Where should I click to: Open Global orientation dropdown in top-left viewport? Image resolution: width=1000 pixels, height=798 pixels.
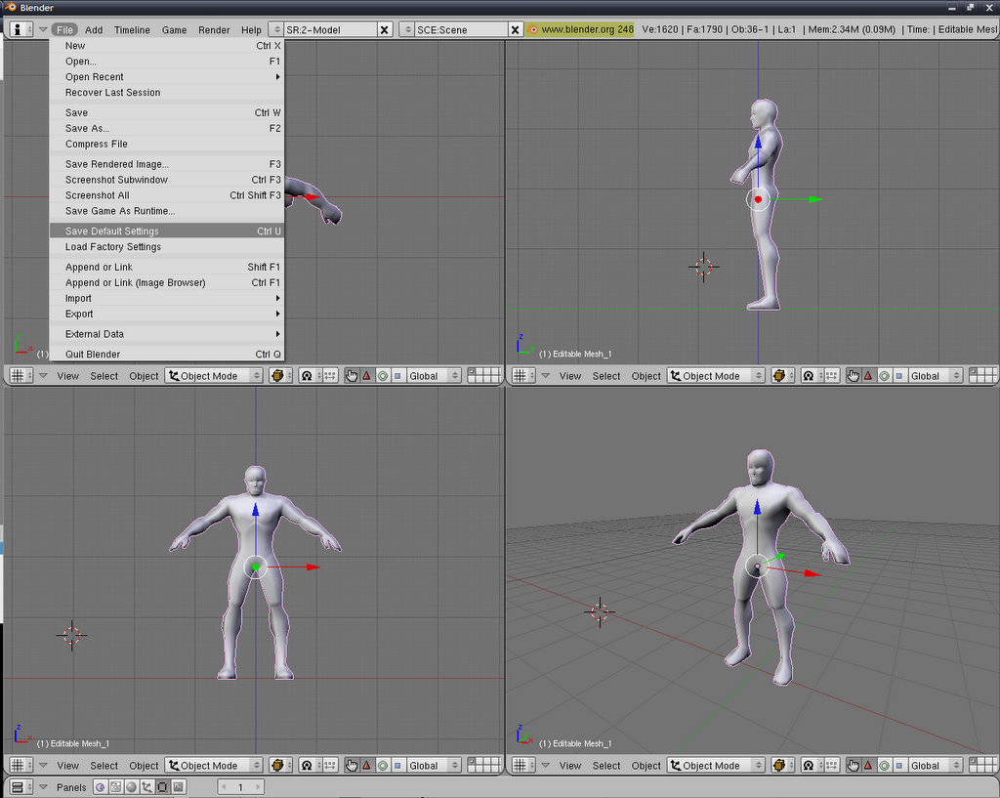click(x=431, y=376)
